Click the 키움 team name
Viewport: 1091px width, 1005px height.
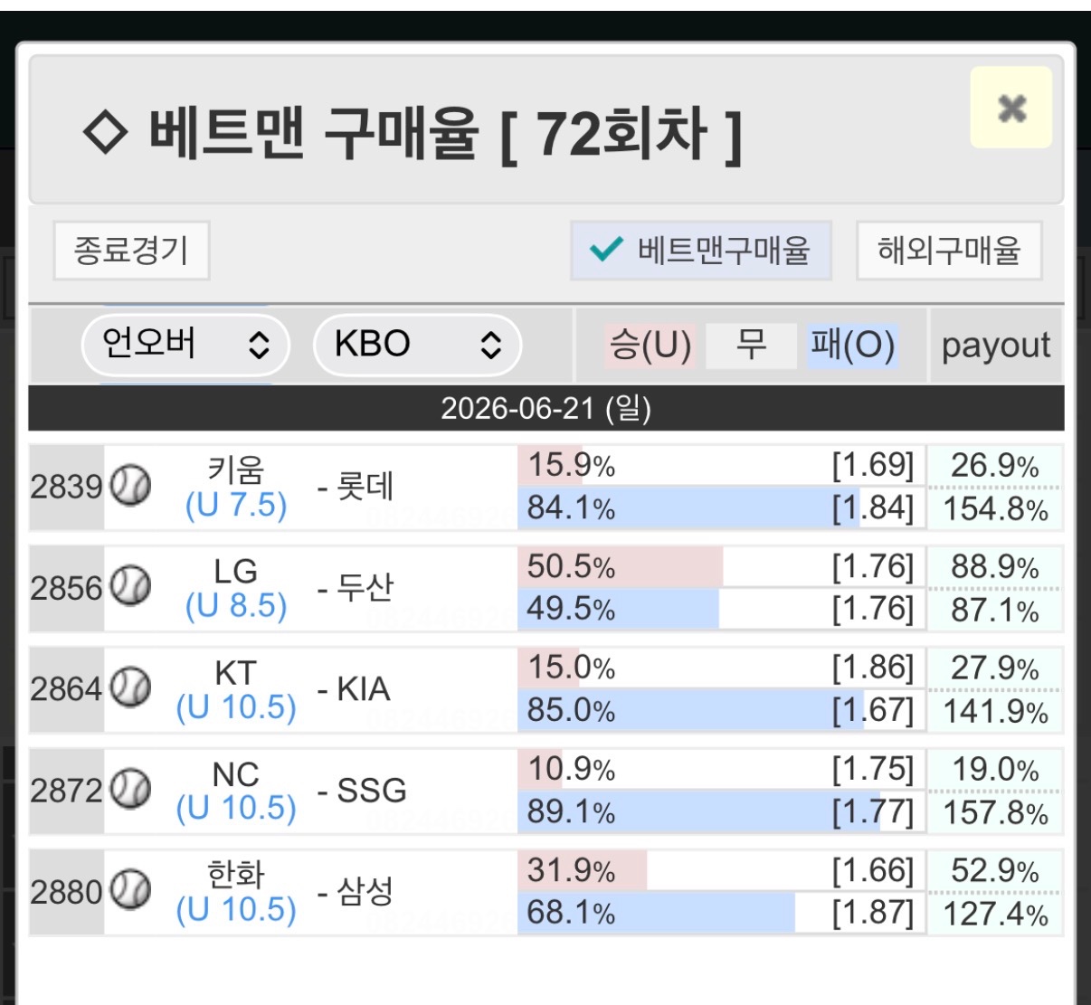pos(235,469)
